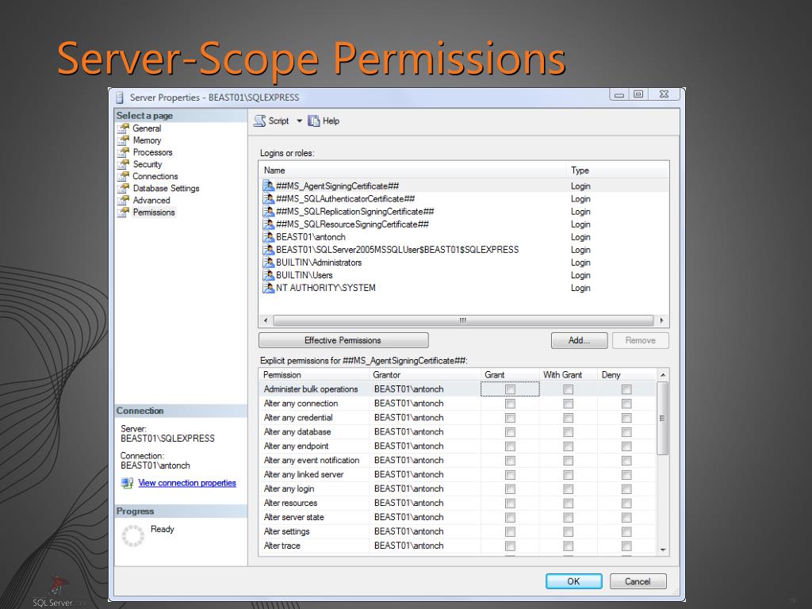Click permissions list scroll down arrow
Viewport: 812px width, 609px height.
coord(663,550)
